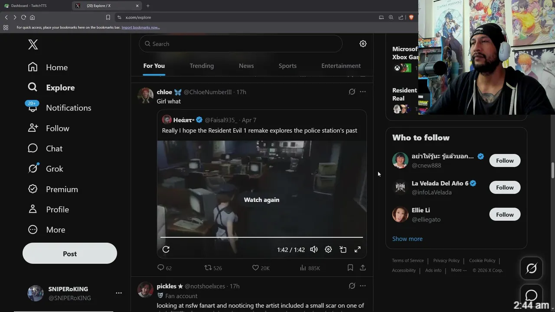Image resolution: width=555 pixels, height=312 pixels.
Task: Open a new browser tab
Action: (148, 6)
